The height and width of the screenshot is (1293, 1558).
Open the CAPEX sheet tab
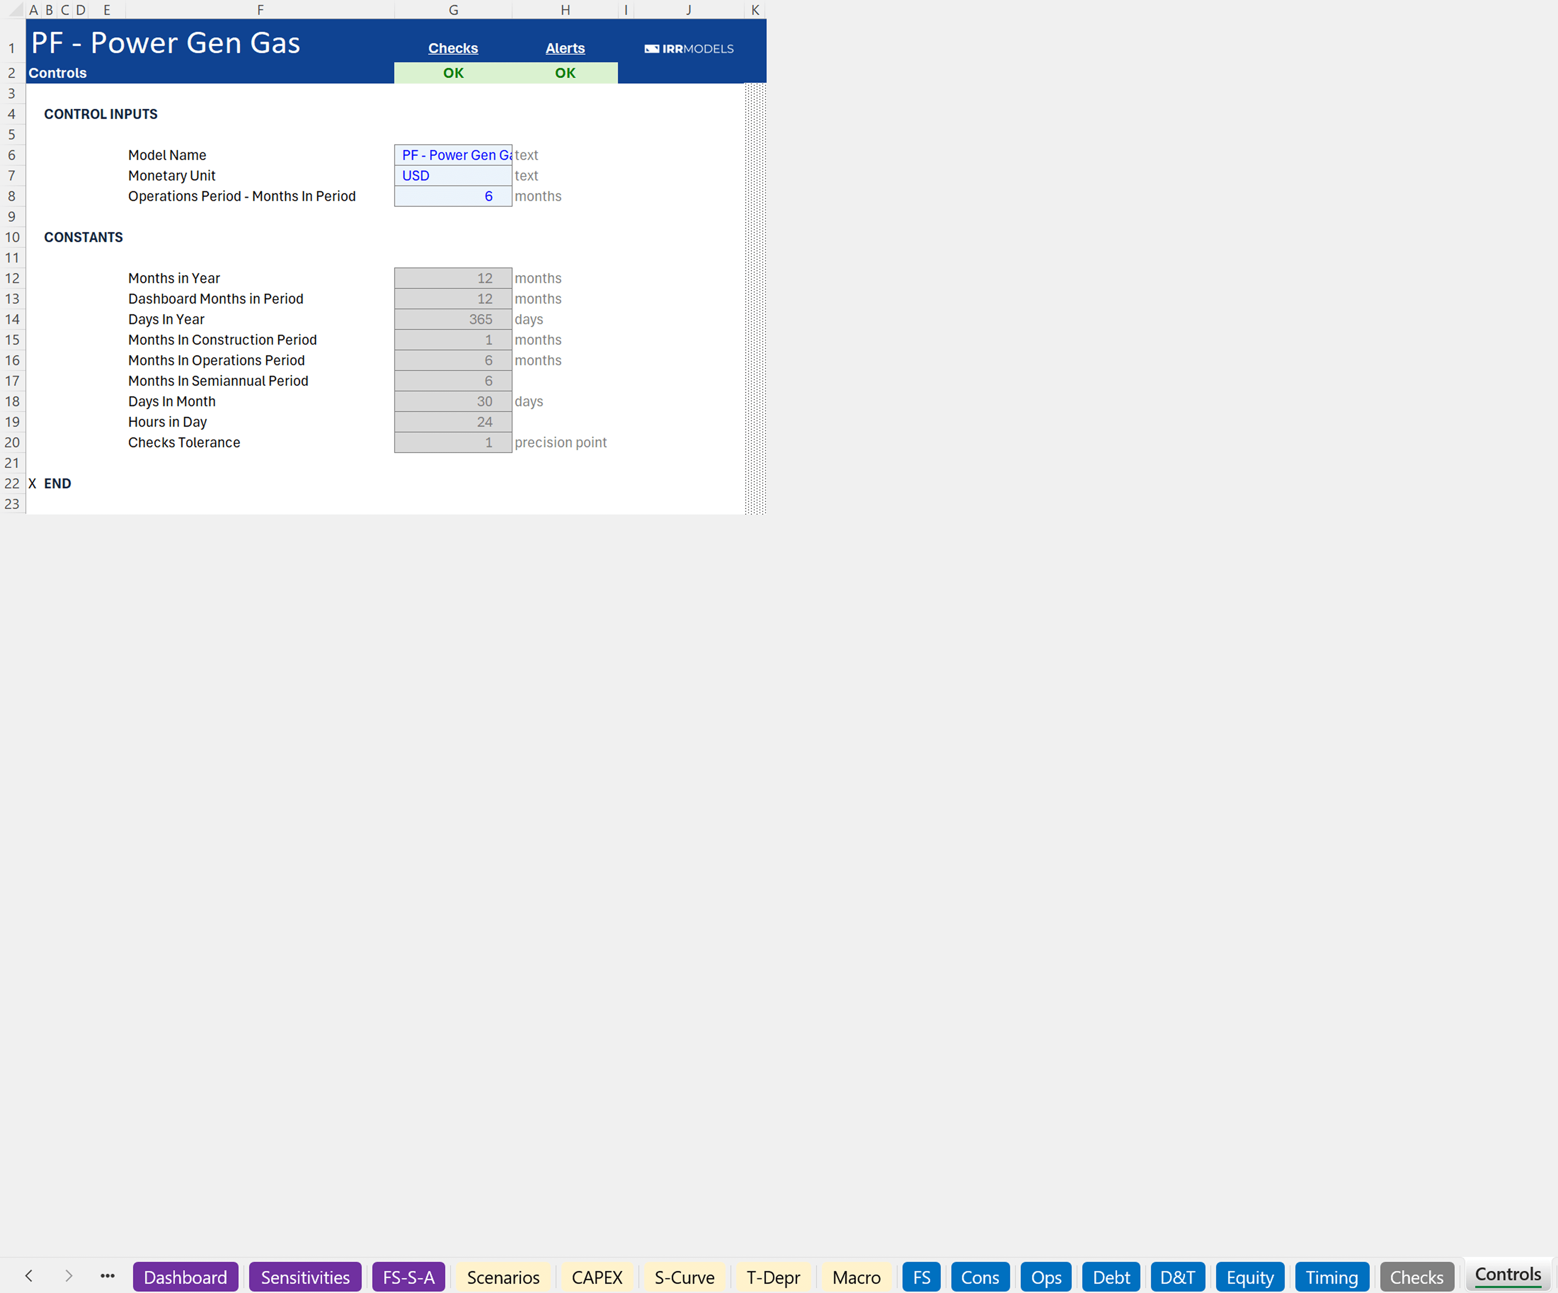click(596, 1277)
